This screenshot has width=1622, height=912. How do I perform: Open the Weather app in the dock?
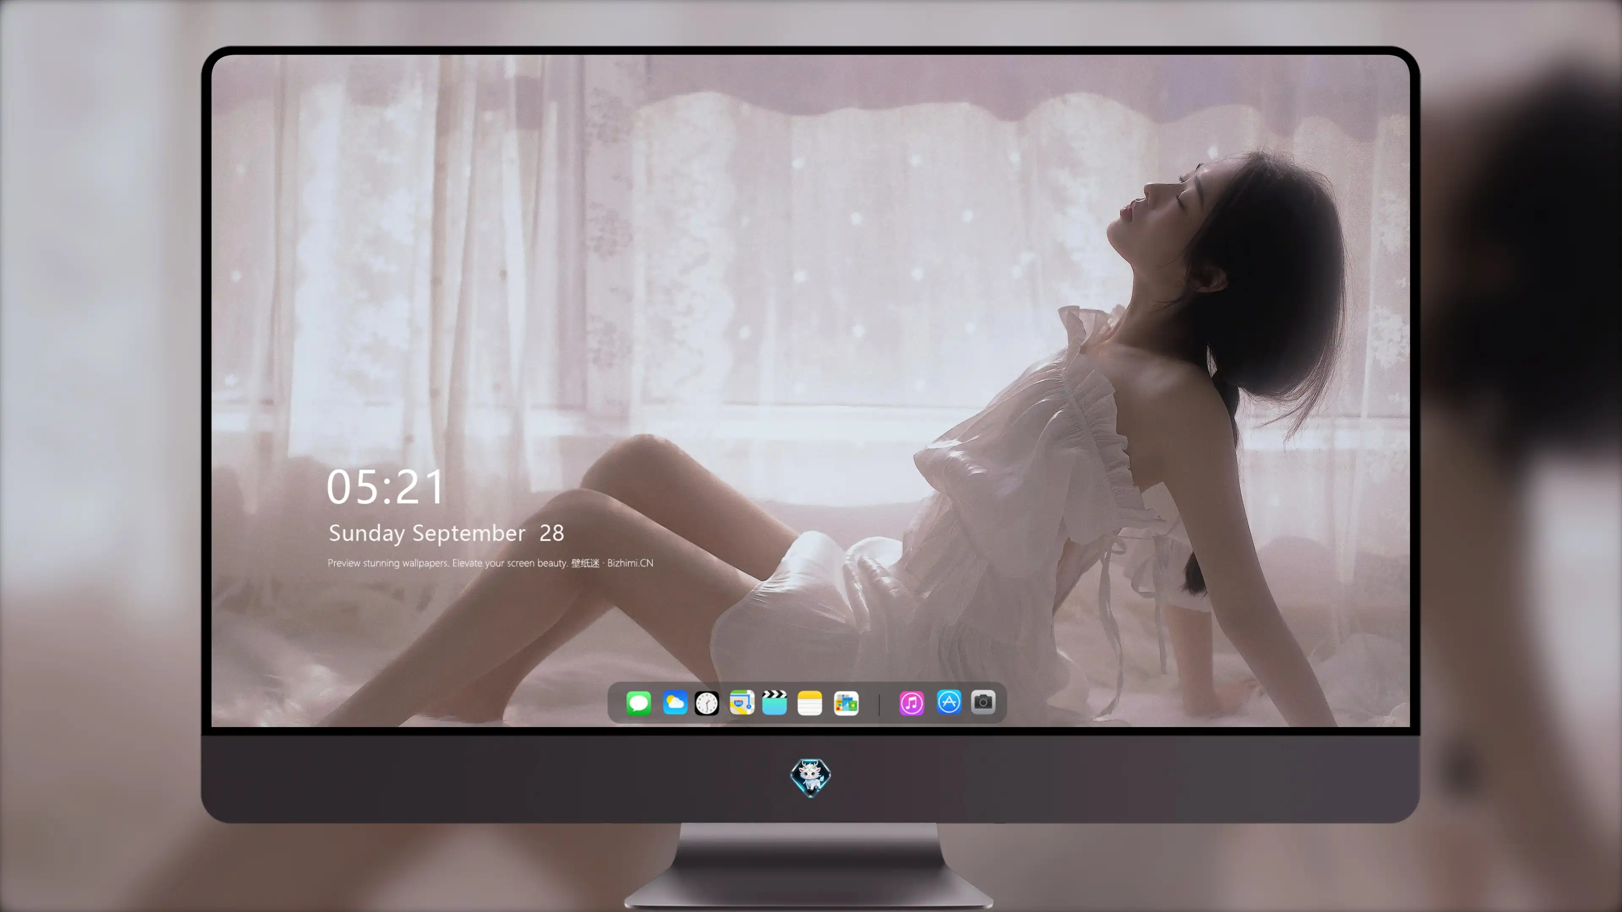pyautogui.click(x=675, y=703)
